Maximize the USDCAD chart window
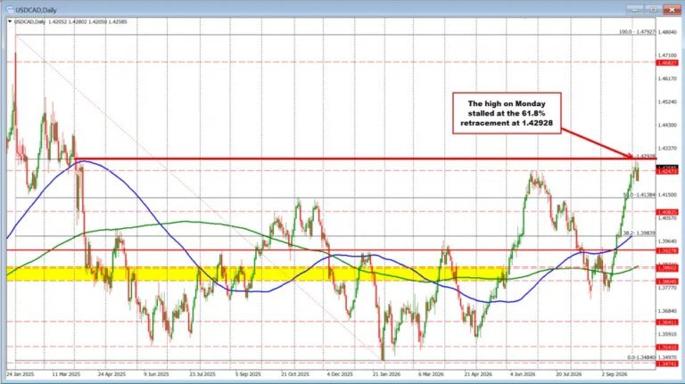Image resolution: width=685 pixels, height=384 pixels. [x=653, y=9]
